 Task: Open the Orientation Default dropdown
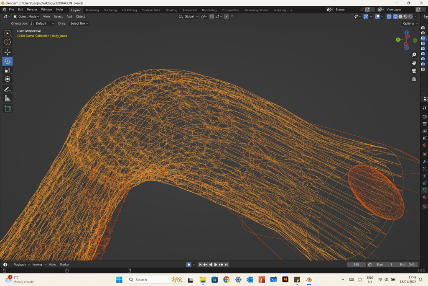pos(42,23)
